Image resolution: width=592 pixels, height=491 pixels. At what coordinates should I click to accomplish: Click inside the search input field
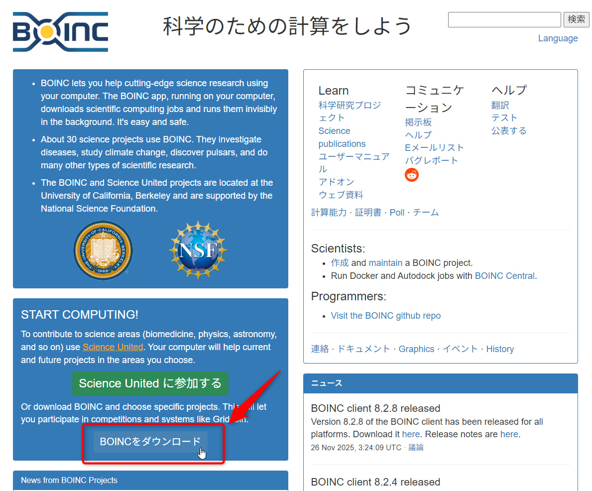coord(504,19)
